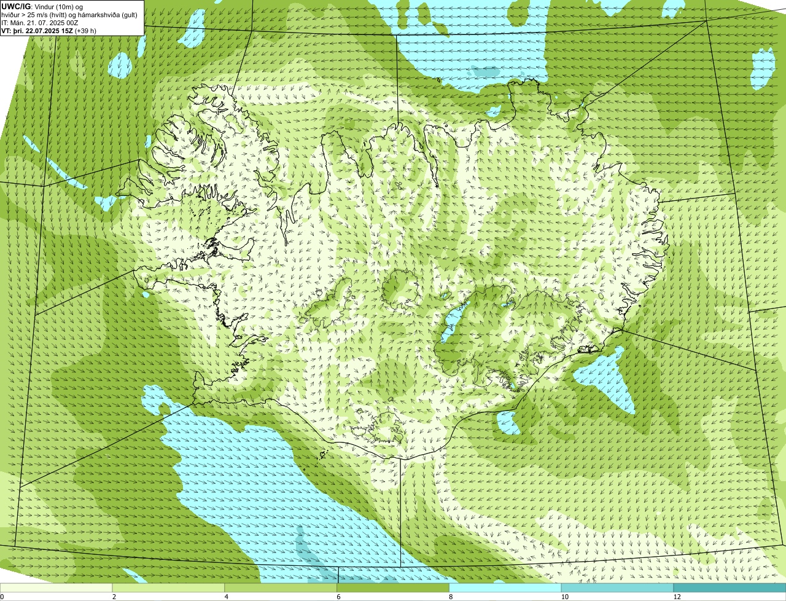Click the "6" tick label on the color scale
The image size is (786, 601).
(x=338, y=597)
